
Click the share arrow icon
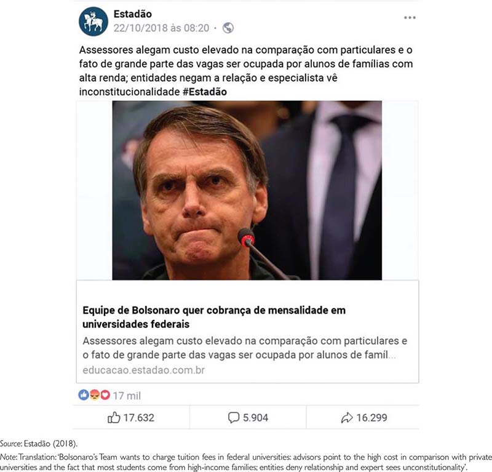[347, 418]
